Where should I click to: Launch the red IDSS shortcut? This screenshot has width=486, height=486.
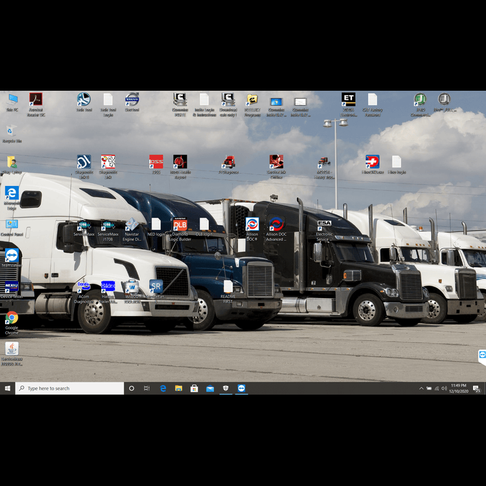(x=156, y=165)
